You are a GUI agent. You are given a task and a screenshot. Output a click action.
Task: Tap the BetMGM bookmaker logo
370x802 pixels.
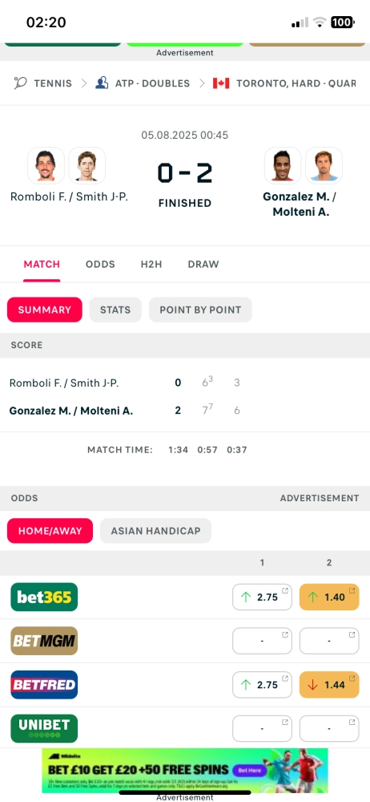(44, 641)
